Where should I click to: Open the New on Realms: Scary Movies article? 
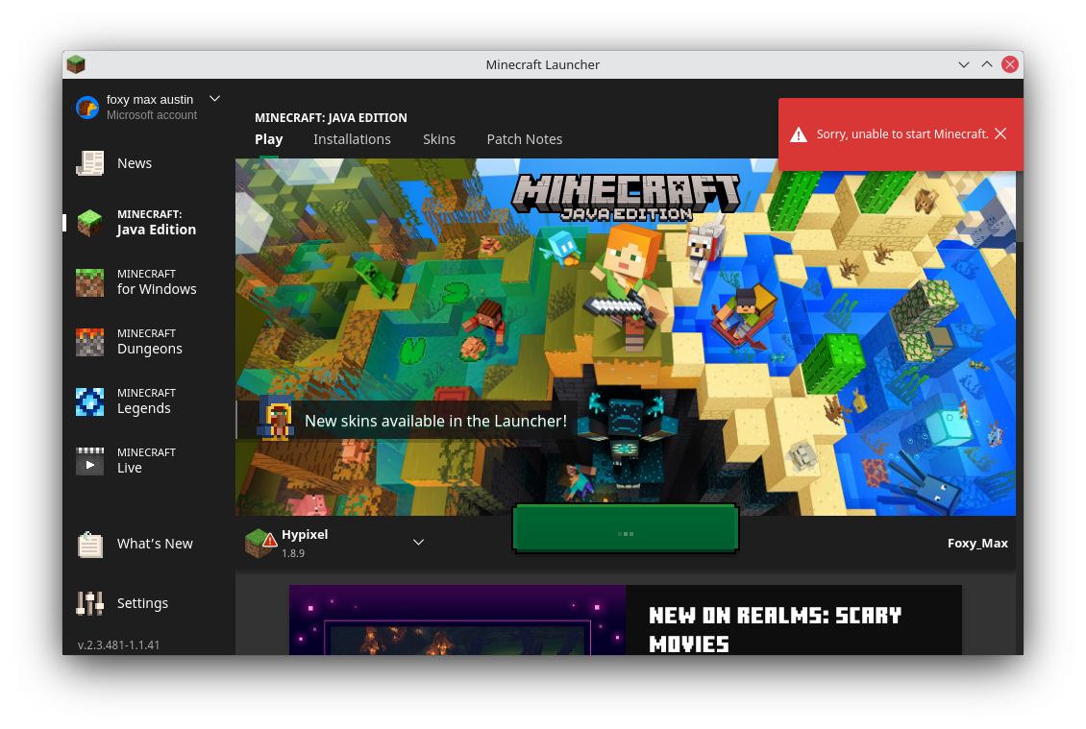(x=626, y=620)
